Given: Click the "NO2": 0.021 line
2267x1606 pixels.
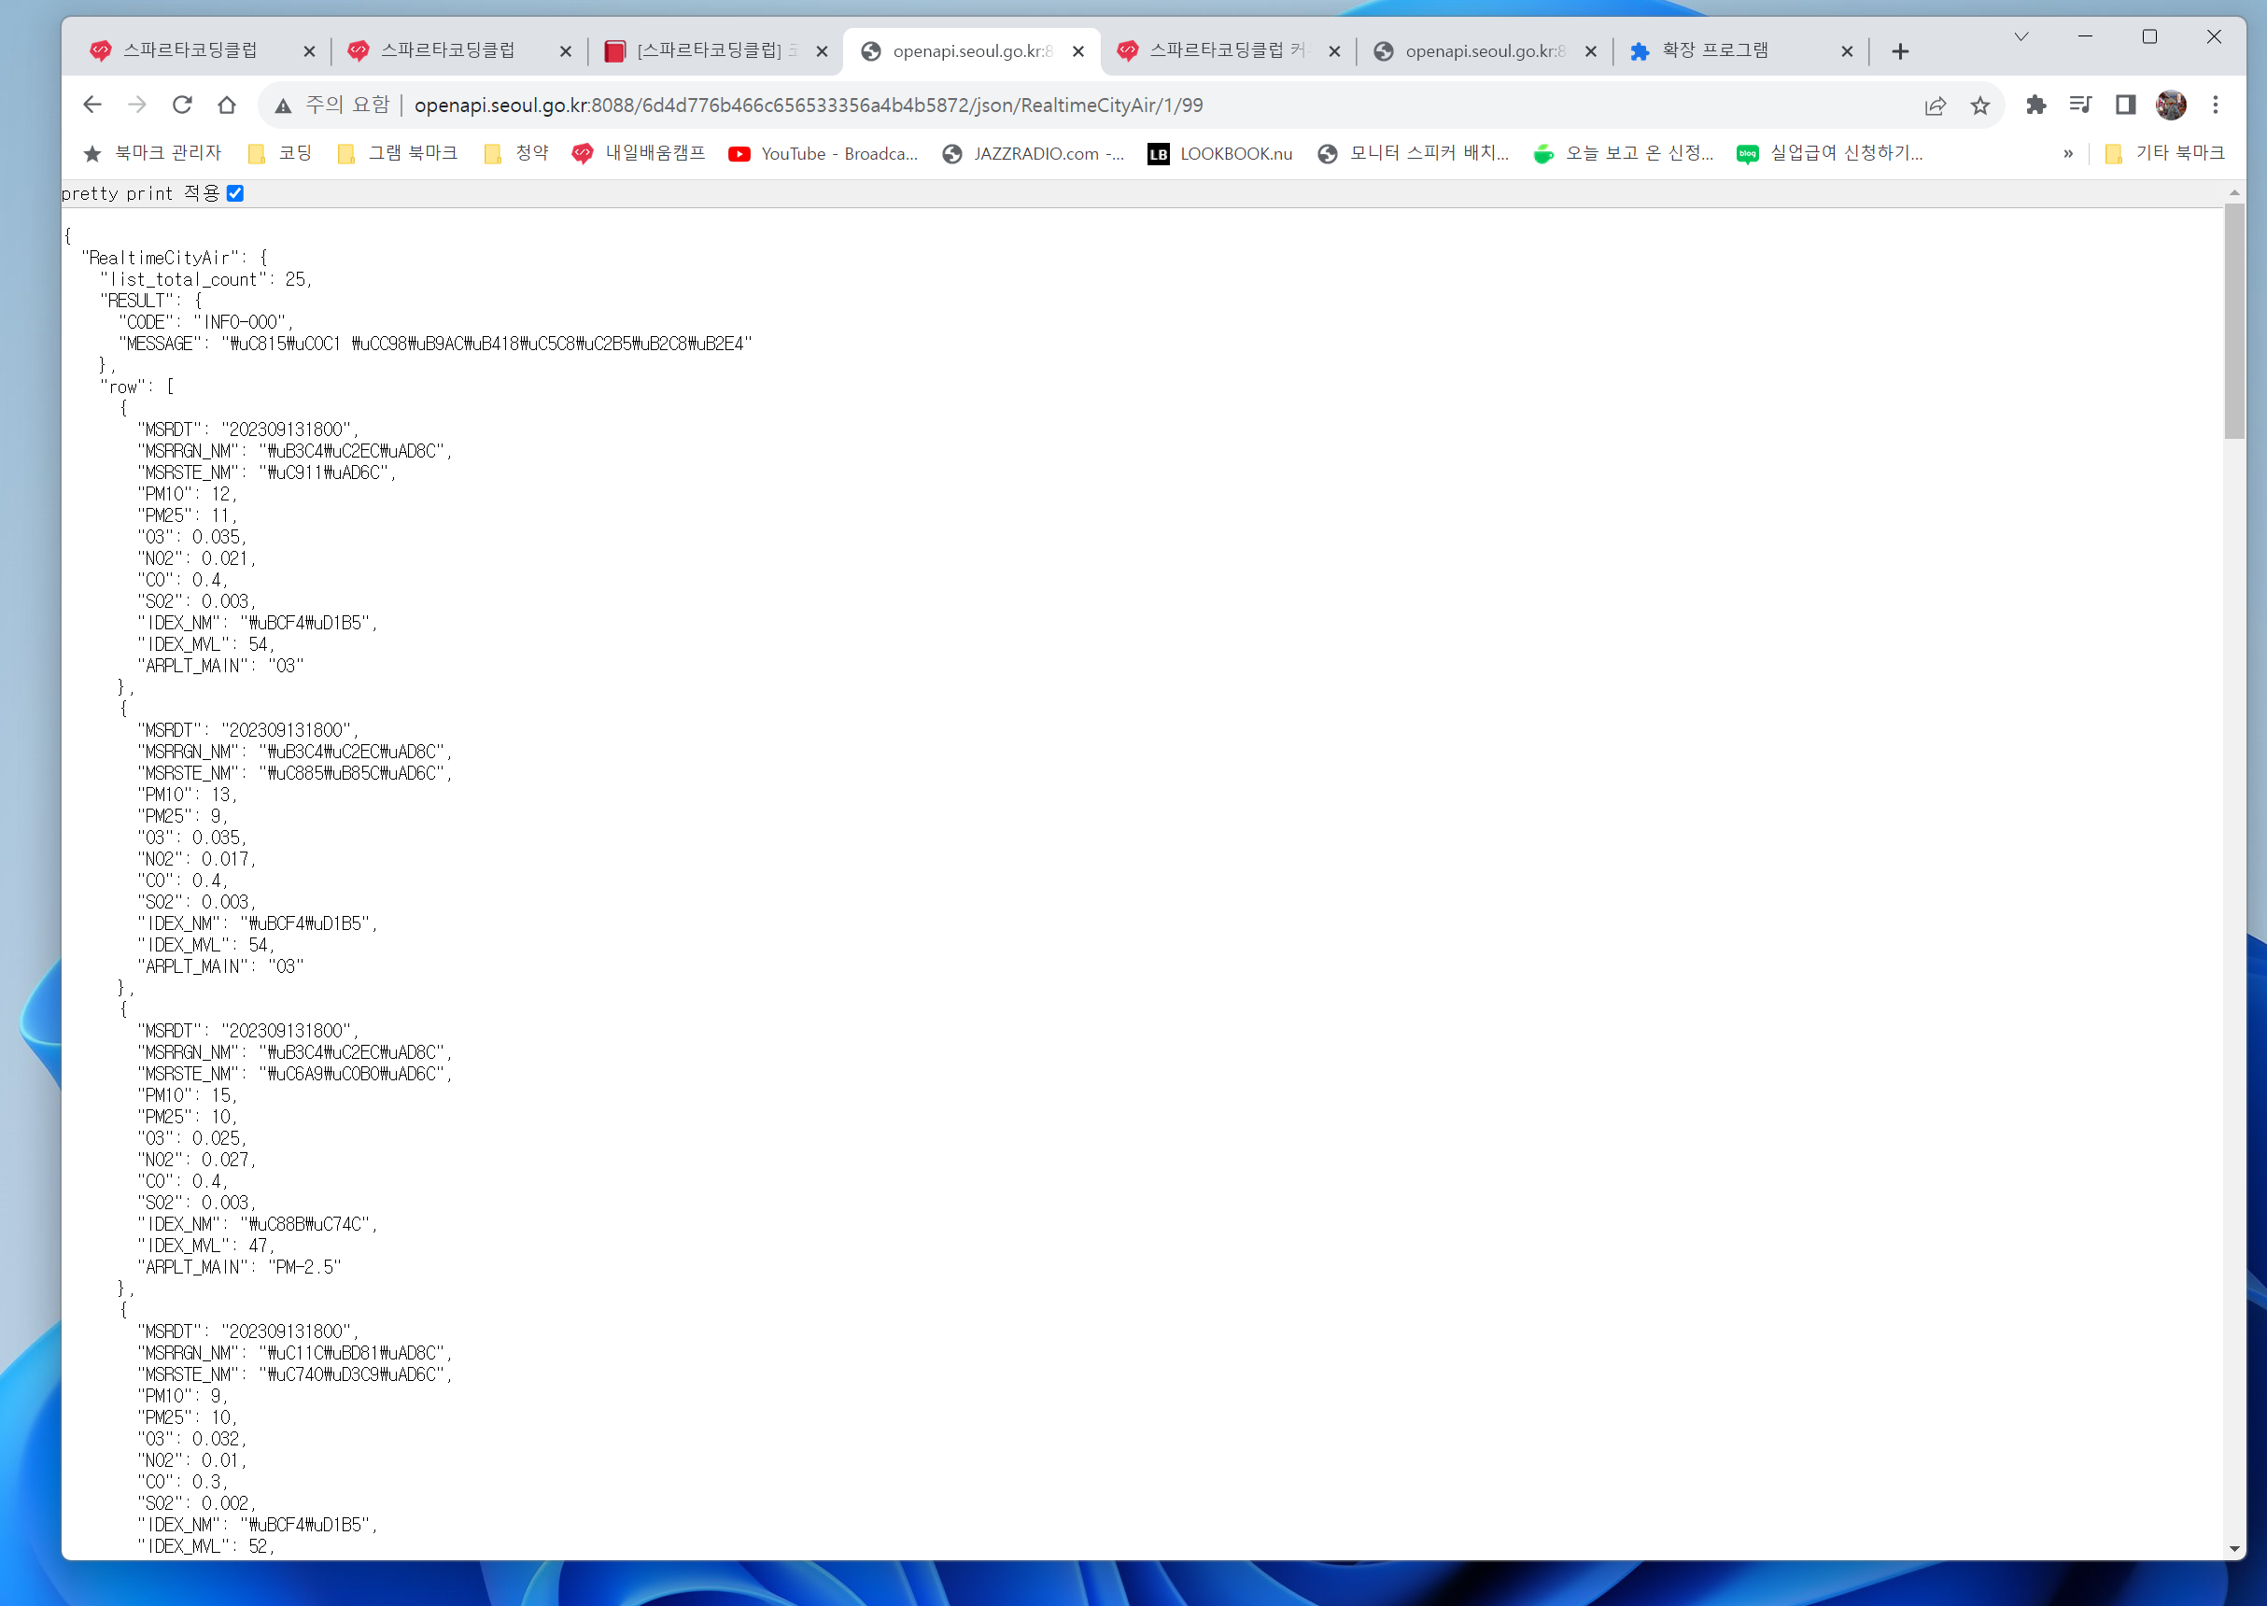Looking at the screenshot, I should 197,558.
